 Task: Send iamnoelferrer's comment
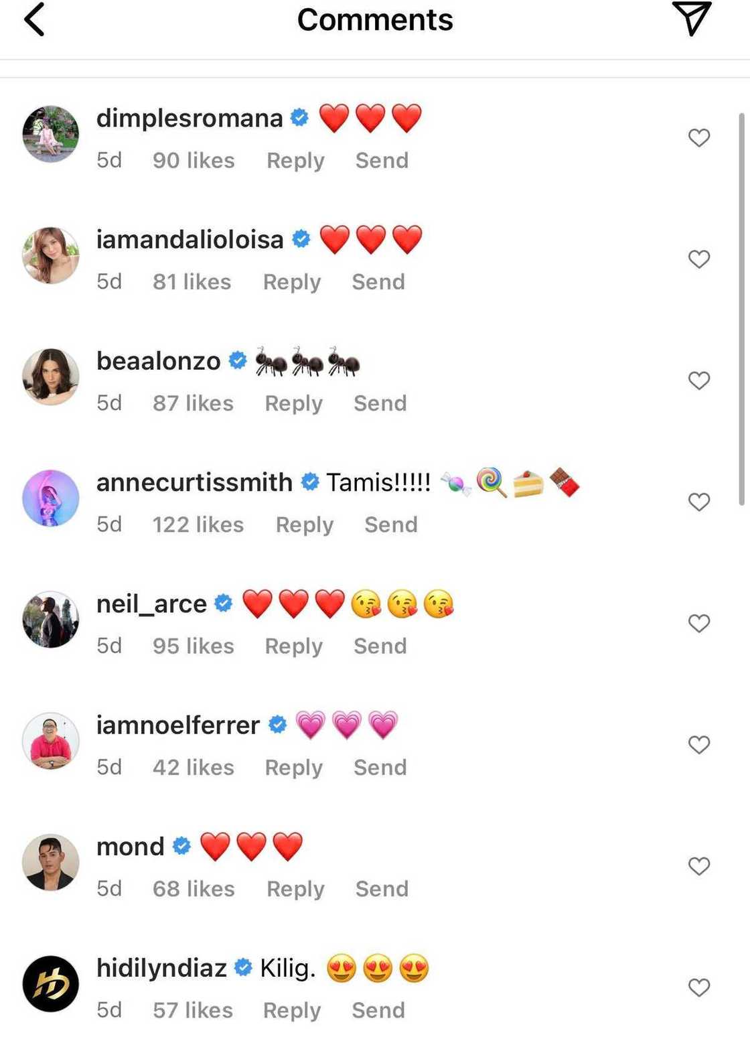point(380,768)
